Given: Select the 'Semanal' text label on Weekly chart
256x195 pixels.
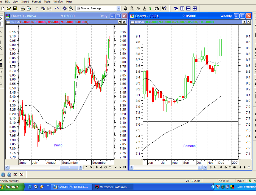Looking at the screenshot, I should (x=190, y=146).
